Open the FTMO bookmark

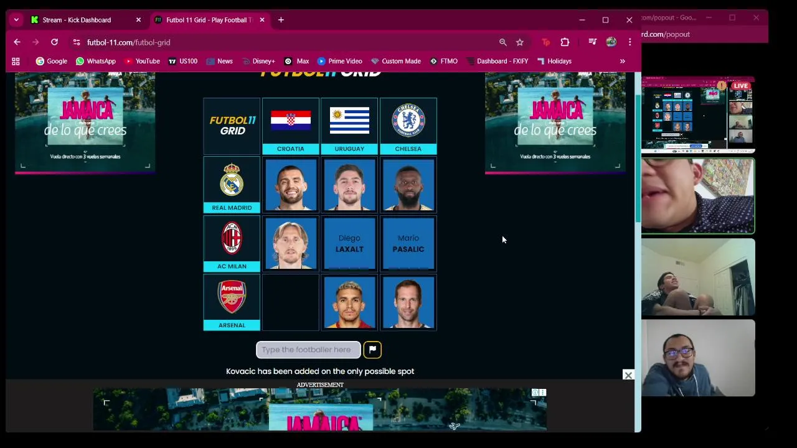443,61
